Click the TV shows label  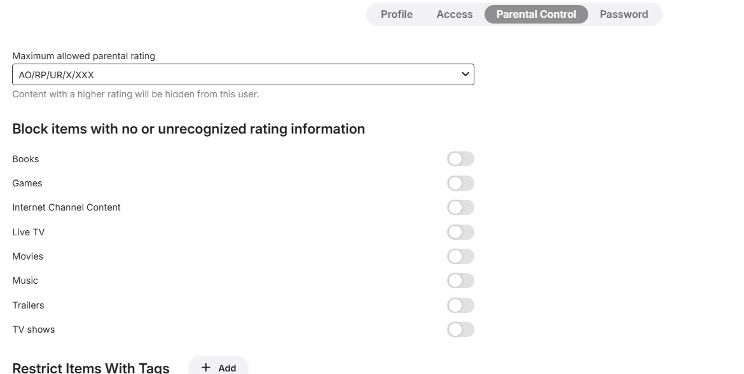pos(34,329)
